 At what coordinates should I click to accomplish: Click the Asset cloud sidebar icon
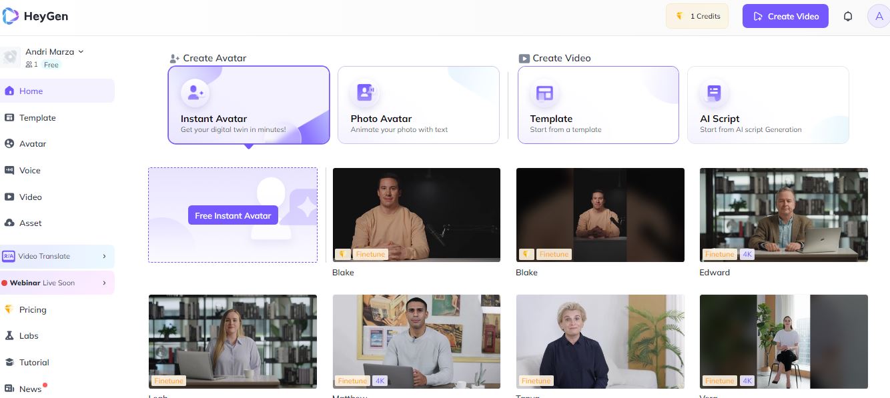(x=9, y=223)
